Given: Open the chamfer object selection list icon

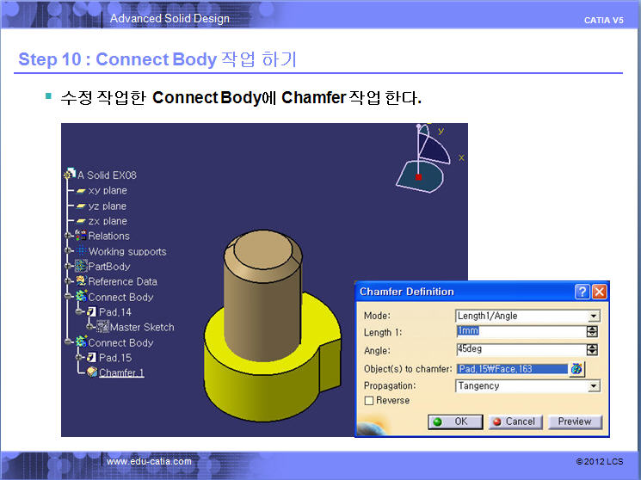Looking at the screenshot, I should coord(576,369).
